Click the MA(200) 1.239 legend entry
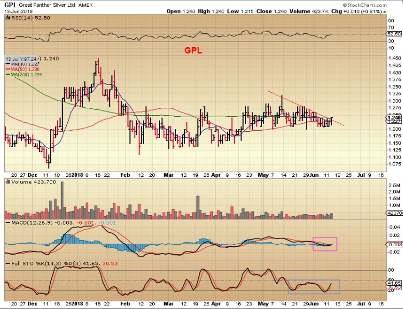 pyautogui.click(x=26, y=75)
